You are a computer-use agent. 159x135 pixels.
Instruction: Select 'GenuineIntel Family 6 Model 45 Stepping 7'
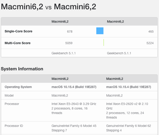coord(74,128)
